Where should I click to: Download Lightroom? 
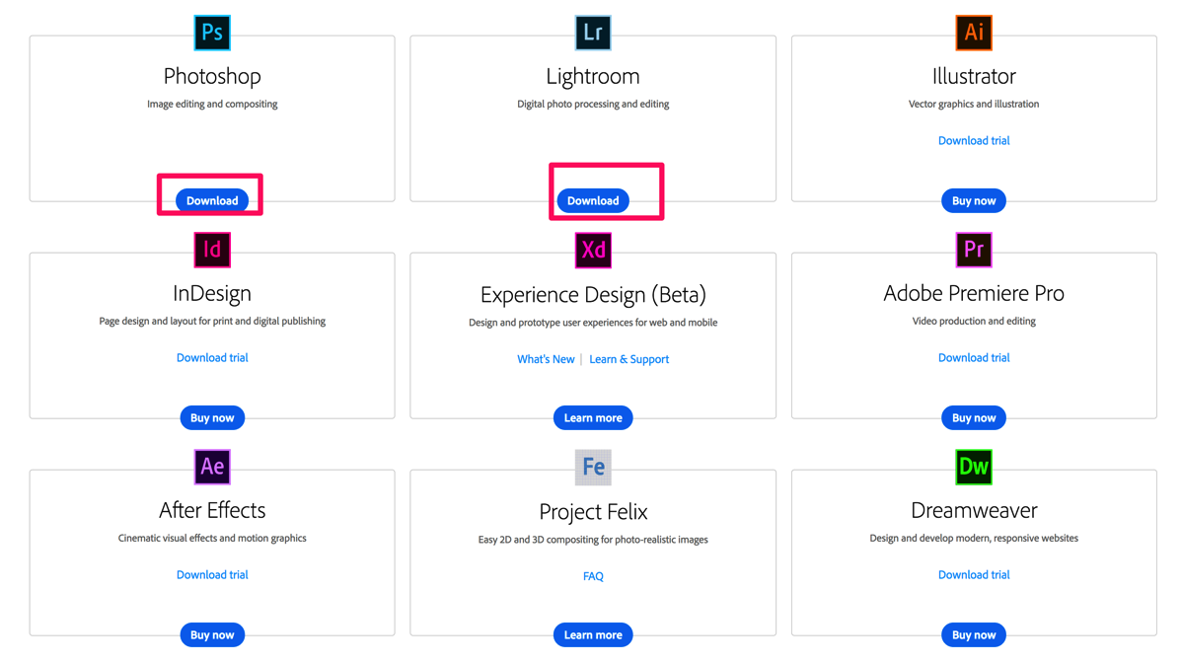tap(593, 200)
